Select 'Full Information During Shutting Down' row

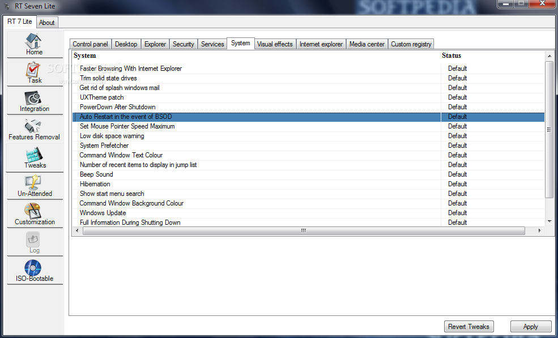click(x=309, y=223)
